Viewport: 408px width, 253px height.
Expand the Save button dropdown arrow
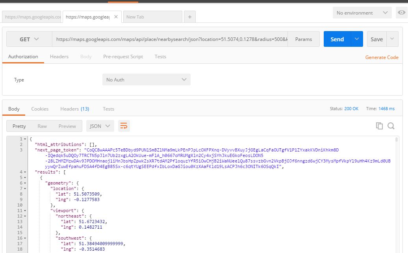[x=392, y=39]
